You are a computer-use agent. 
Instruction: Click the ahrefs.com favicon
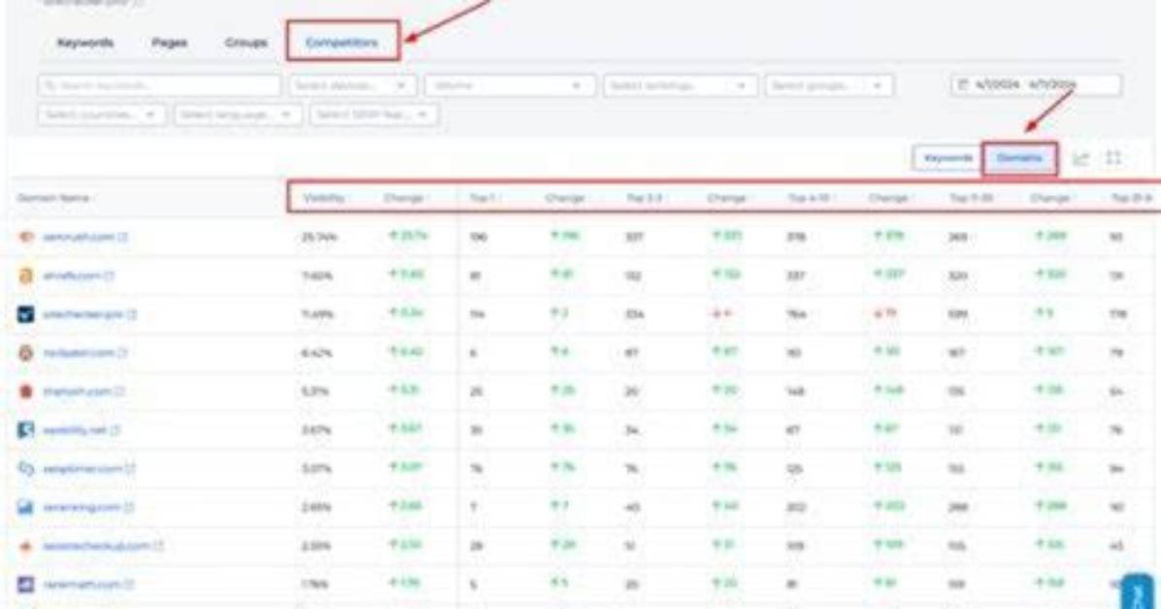(26, 276)
